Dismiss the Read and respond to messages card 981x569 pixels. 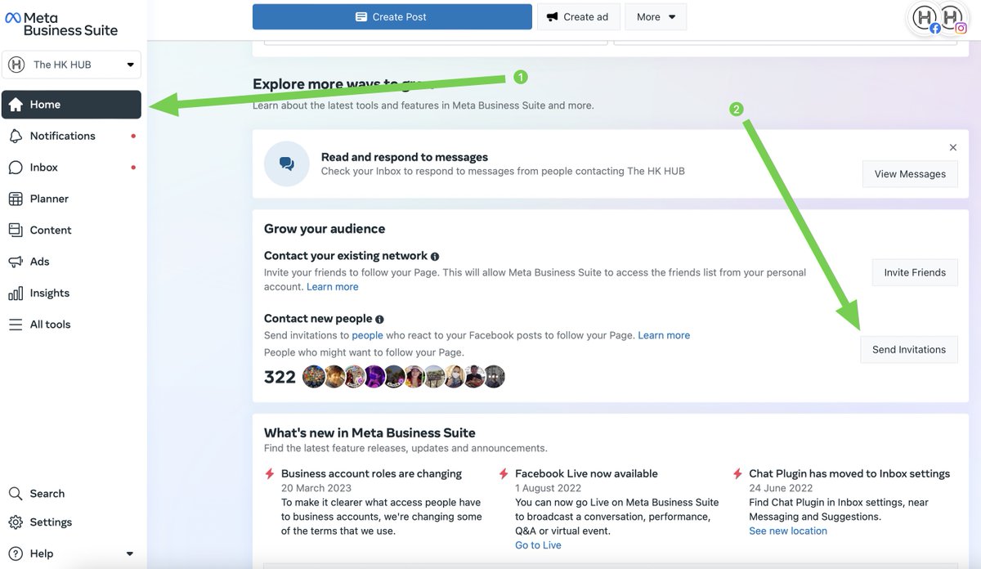pos(952,147)
